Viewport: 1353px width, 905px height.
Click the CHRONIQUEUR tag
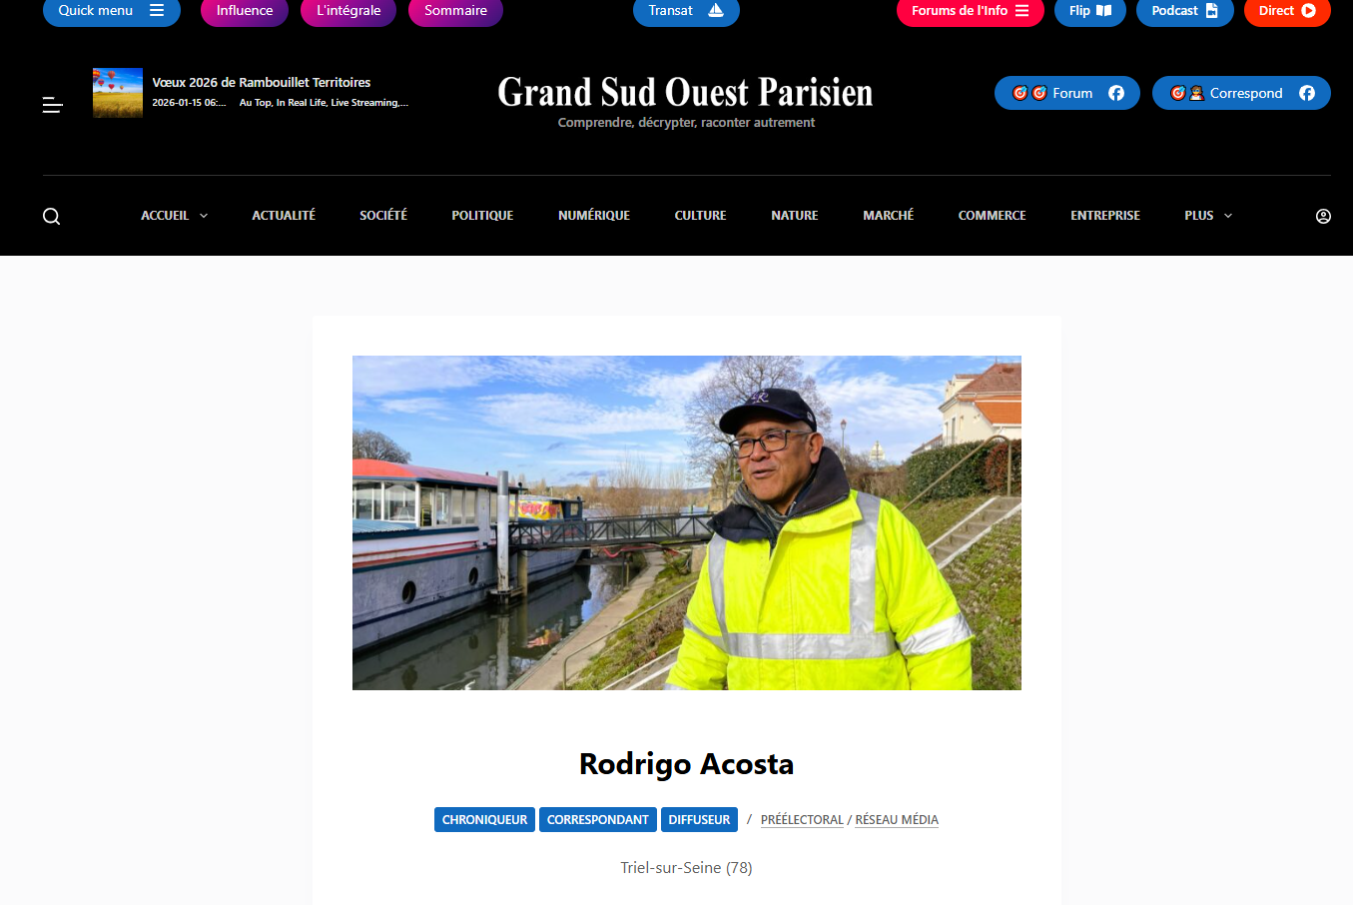(x=484, y=819)
